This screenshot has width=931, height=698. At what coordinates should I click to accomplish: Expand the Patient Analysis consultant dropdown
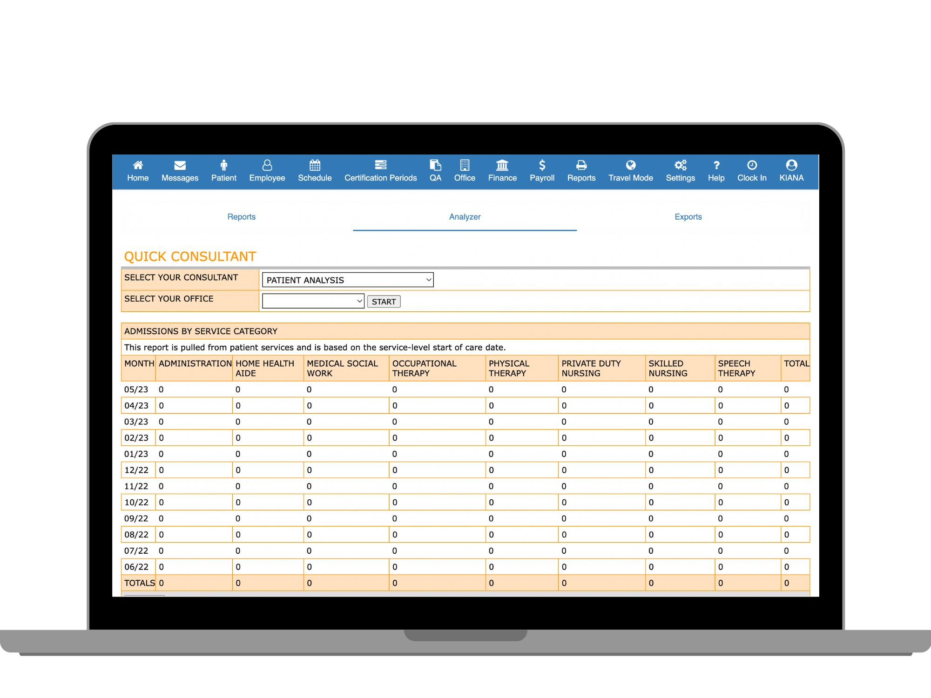click(348, 280)
